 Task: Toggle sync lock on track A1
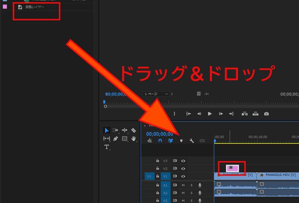pyautogui.click(x=175, y=185)
